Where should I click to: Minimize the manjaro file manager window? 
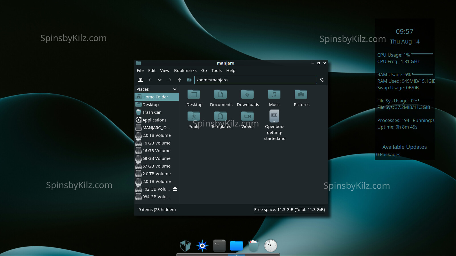313,63
